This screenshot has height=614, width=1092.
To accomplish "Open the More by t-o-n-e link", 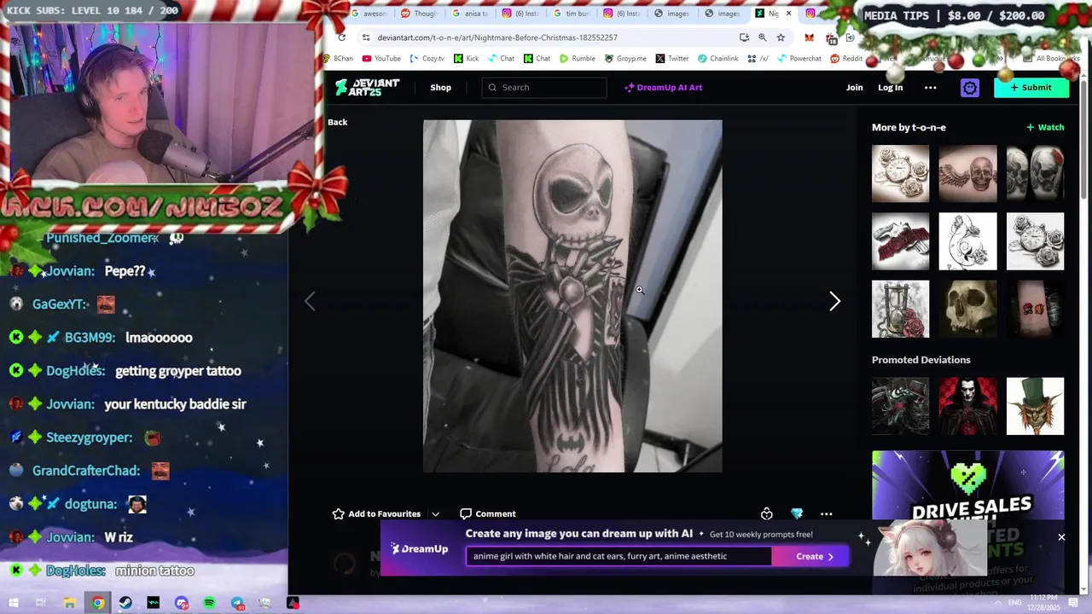I will click(x=909, y=127).
